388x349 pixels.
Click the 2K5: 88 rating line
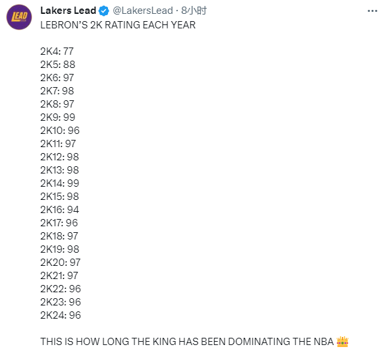click(x=58, y=65)
